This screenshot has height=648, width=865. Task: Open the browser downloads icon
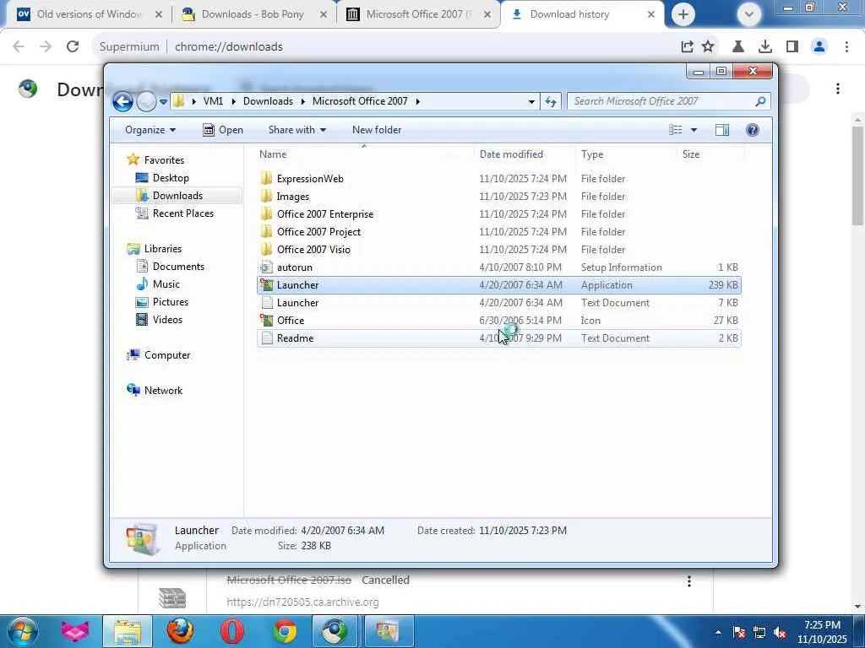point(765,47)
